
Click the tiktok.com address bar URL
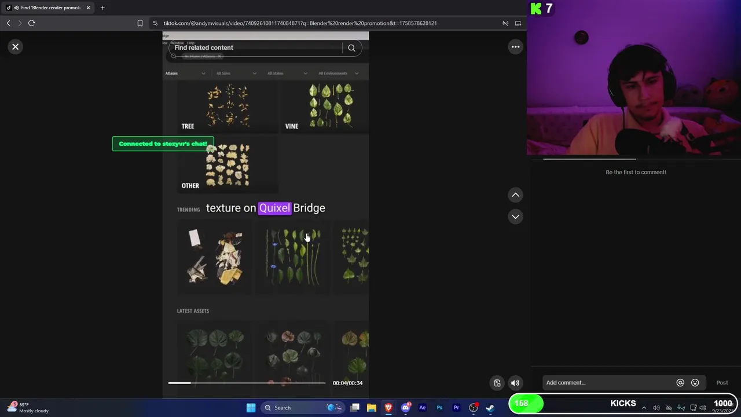(300, 23)
